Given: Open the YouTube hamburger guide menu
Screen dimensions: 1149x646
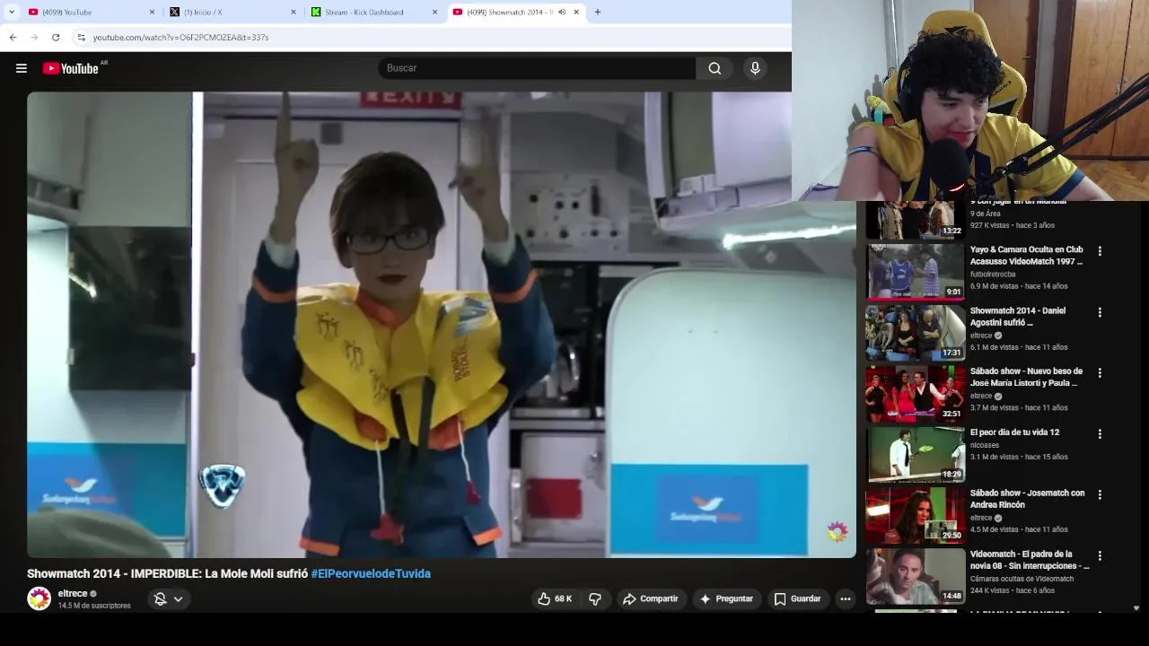Looking at the screenshot, I should click(x=22, y=68).
